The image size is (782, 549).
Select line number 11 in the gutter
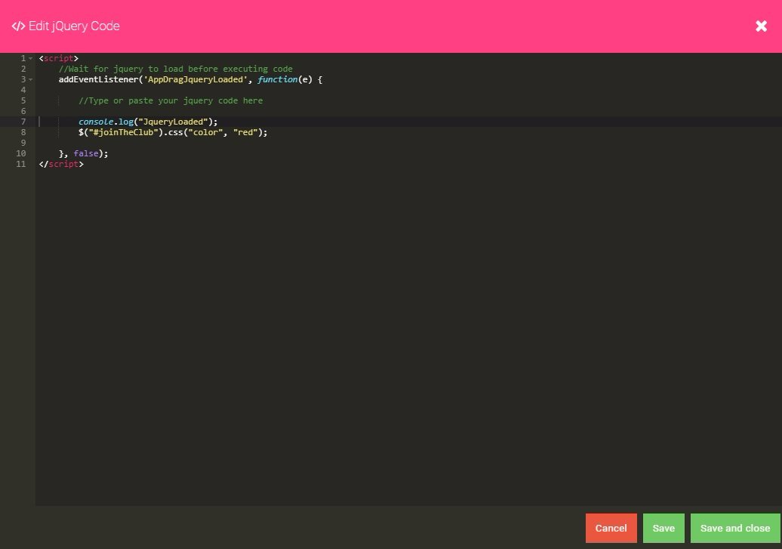tap(21, 164)
